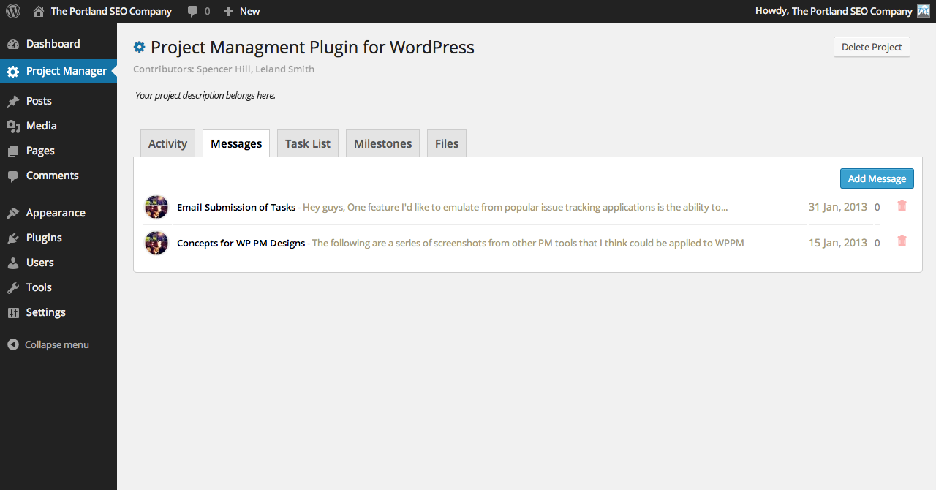Viewport: 936px width, 490px height.
Task: Click the home icon beside site name
Action: (x=39, y=11)
